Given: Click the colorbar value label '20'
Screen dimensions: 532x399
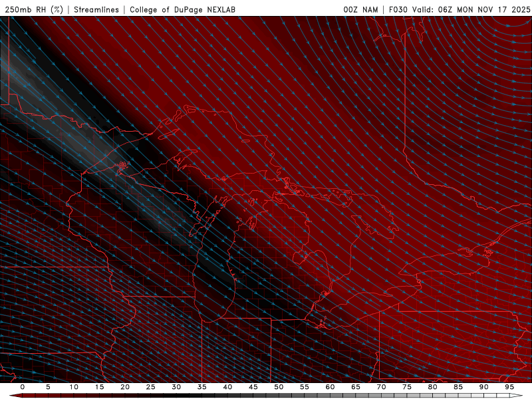Looking at the screenshot, I should (x=125, y=387).
